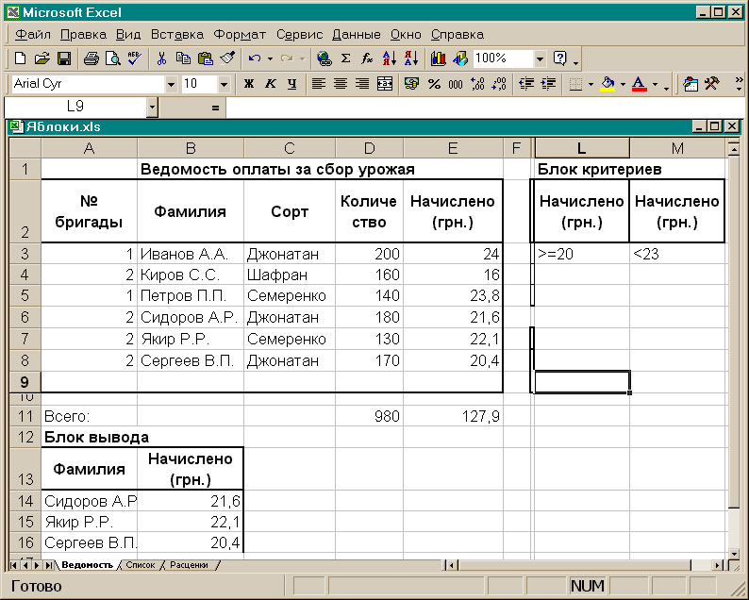
Task: Cut selection with scissors icon
Action: coord(161,58)
